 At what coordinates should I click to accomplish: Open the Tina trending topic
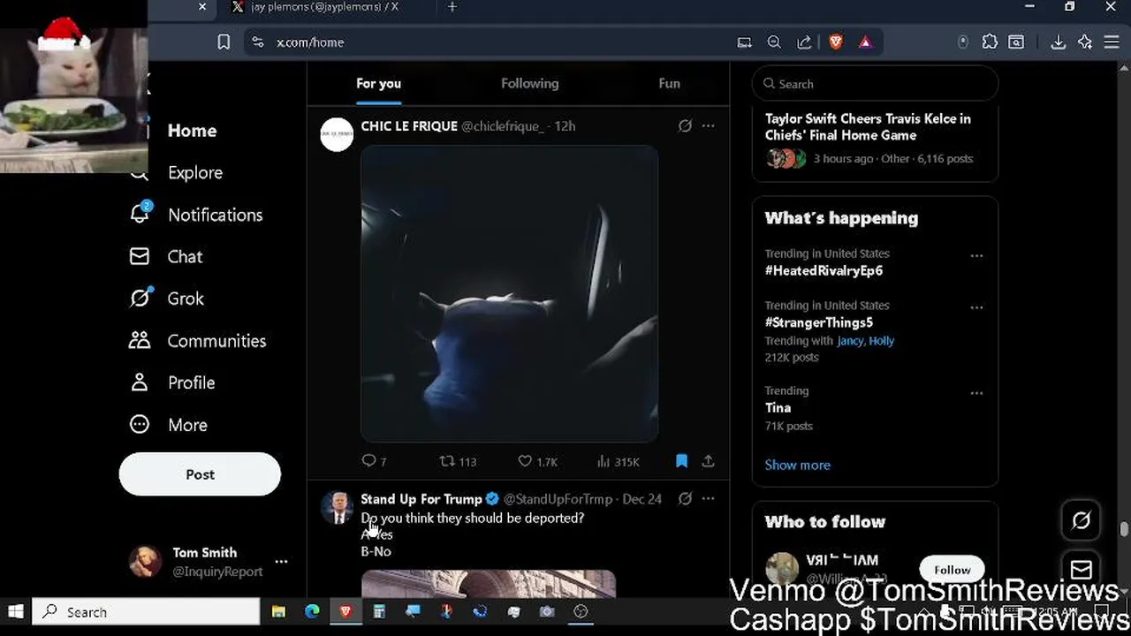778,407
